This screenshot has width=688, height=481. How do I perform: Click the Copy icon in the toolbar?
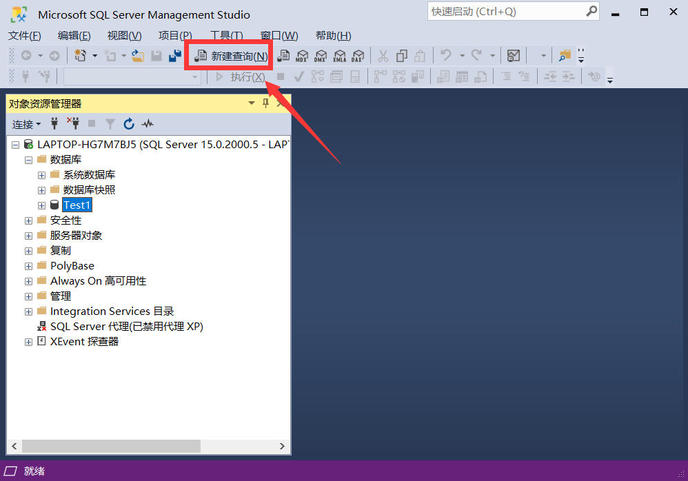click(401, 56)
